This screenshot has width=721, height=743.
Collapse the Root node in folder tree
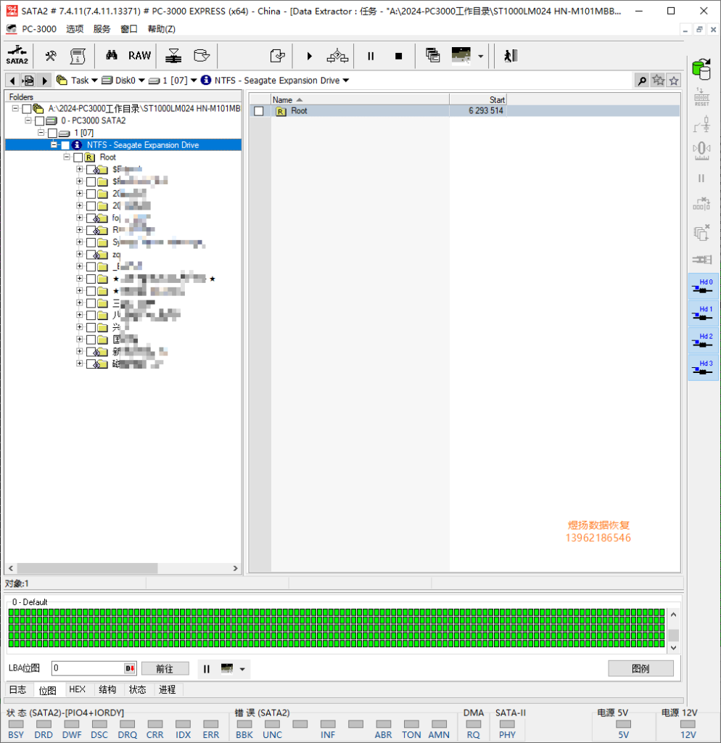click(67, 157)
